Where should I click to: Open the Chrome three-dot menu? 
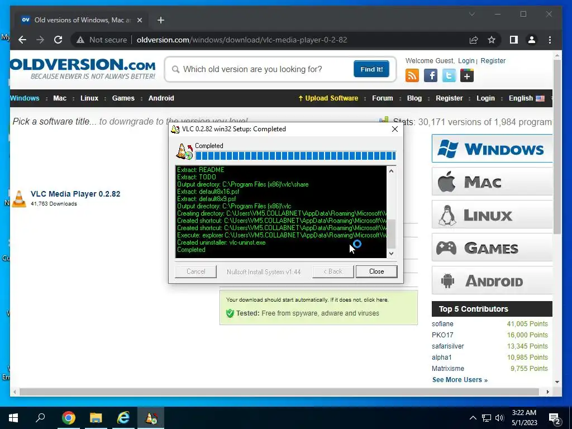click(x=550, y=40)
